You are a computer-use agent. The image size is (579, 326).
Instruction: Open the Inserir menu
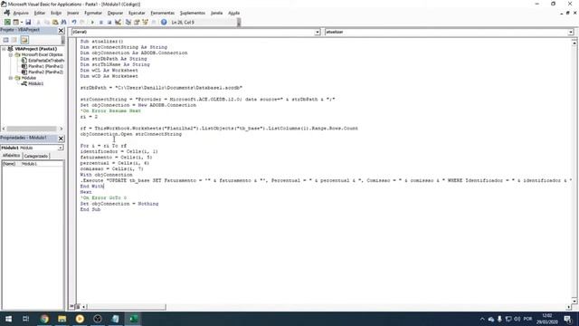pos(72,13)
